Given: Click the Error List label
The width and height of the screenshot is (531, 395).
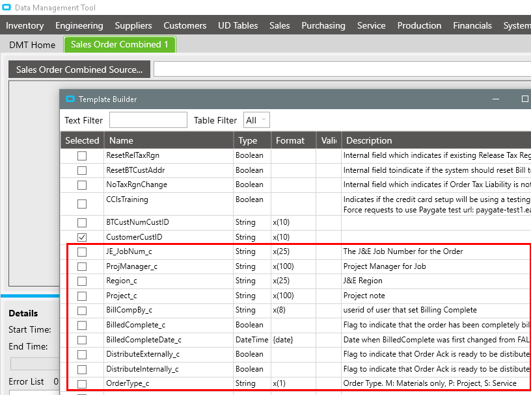Looking at the screenshot, I should [x=27, y=381].
